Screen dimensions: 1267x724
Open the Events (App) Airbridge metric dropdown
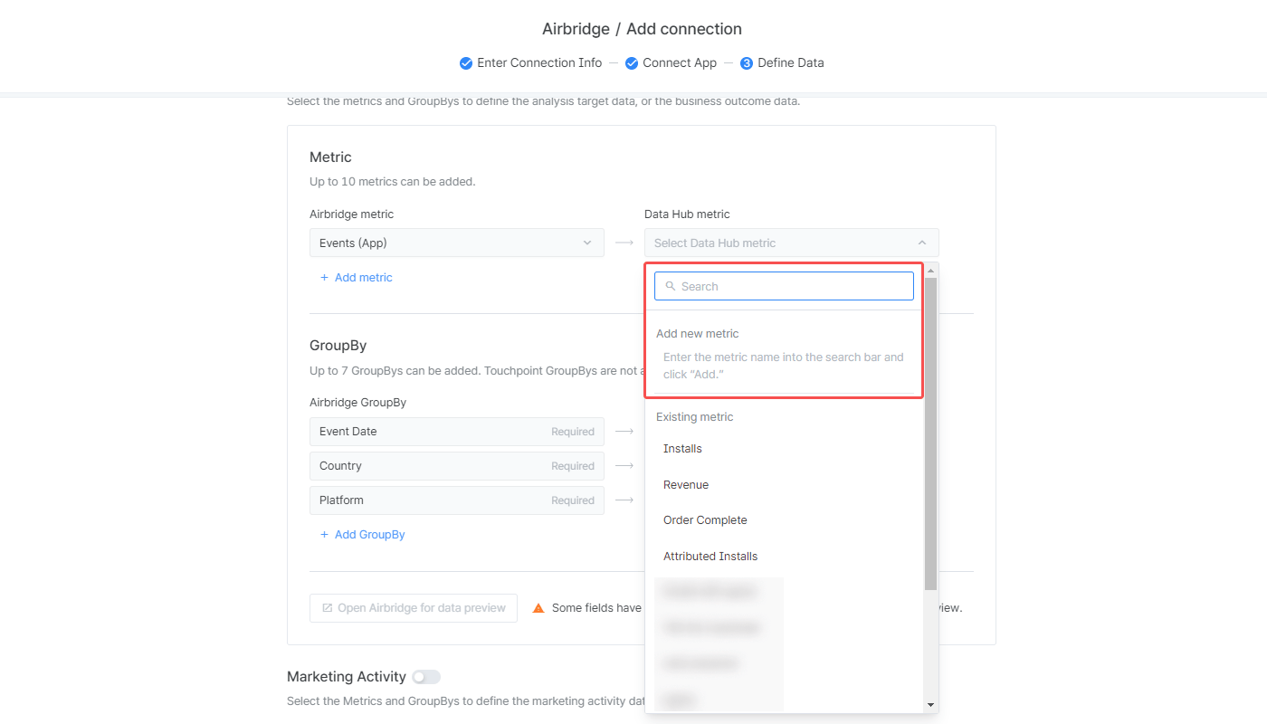pyautogui.click(x=457, y=243)
